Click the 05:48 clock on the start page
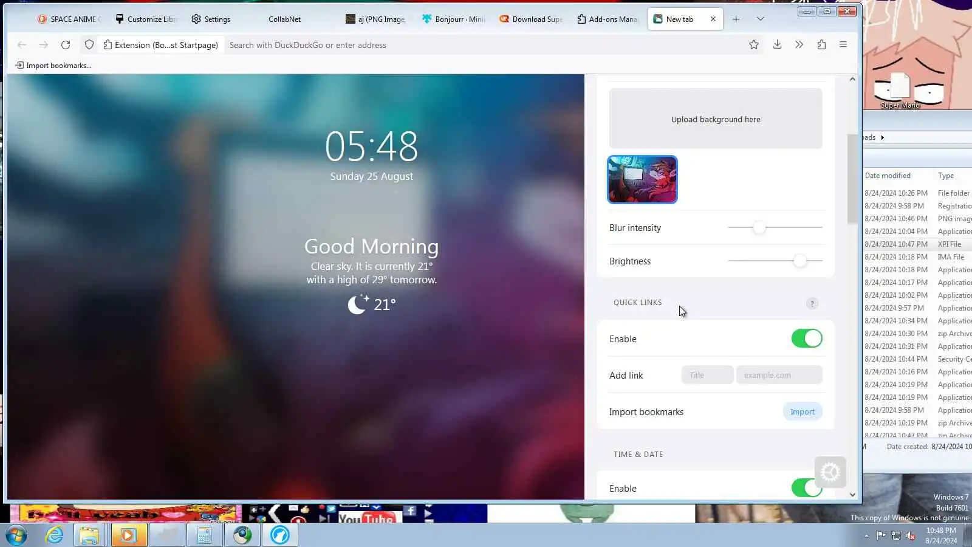The height and width of the screenshot is (547, 972). click(x=371, y=146)
